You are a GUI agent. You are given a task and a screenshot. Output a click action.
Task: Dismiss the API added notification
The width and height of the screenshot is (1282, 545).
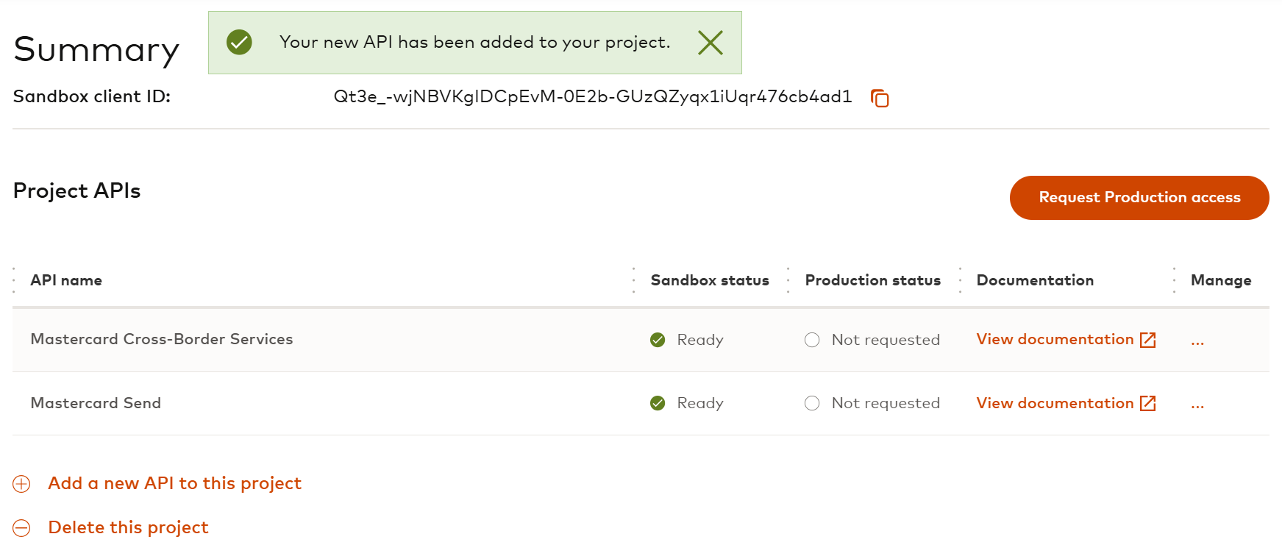(710, 43)
